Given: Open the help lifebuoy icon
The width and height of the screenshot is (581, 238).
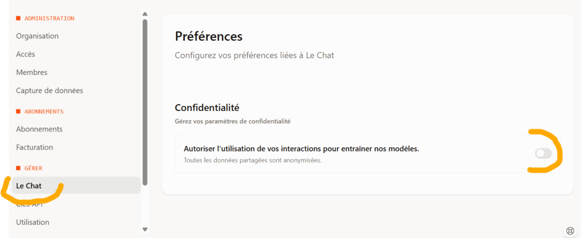Looking at the screenshot, I should [570, 230].
